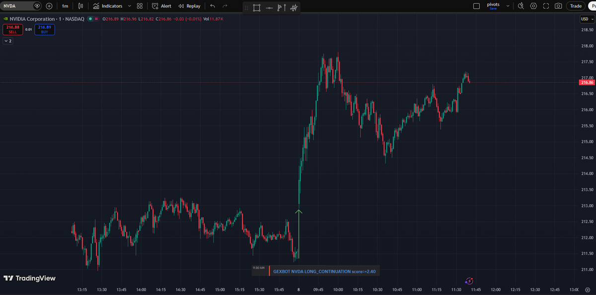This screenshot has height=295, width=596.
Task: Toggle the pink data mode badge in legend
Action: (96, 19)
